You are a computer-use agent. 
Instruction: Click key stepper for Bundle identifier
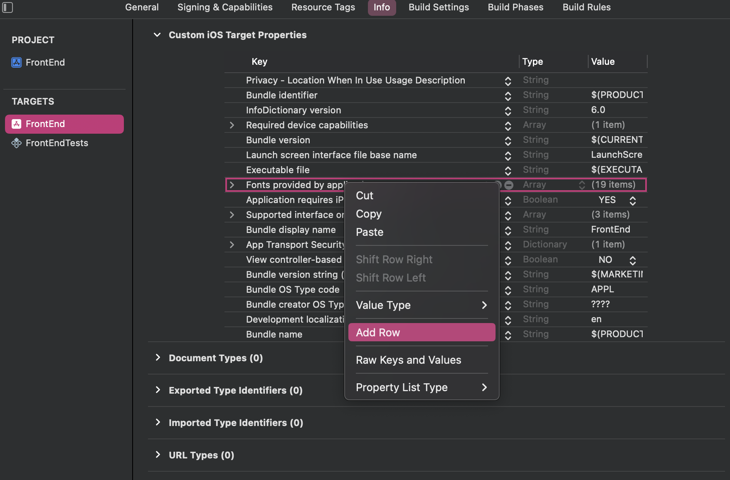[x=508, y=96]
